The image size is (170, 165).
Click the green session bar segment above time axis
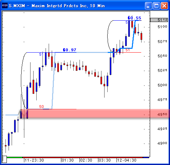[15, 157]
